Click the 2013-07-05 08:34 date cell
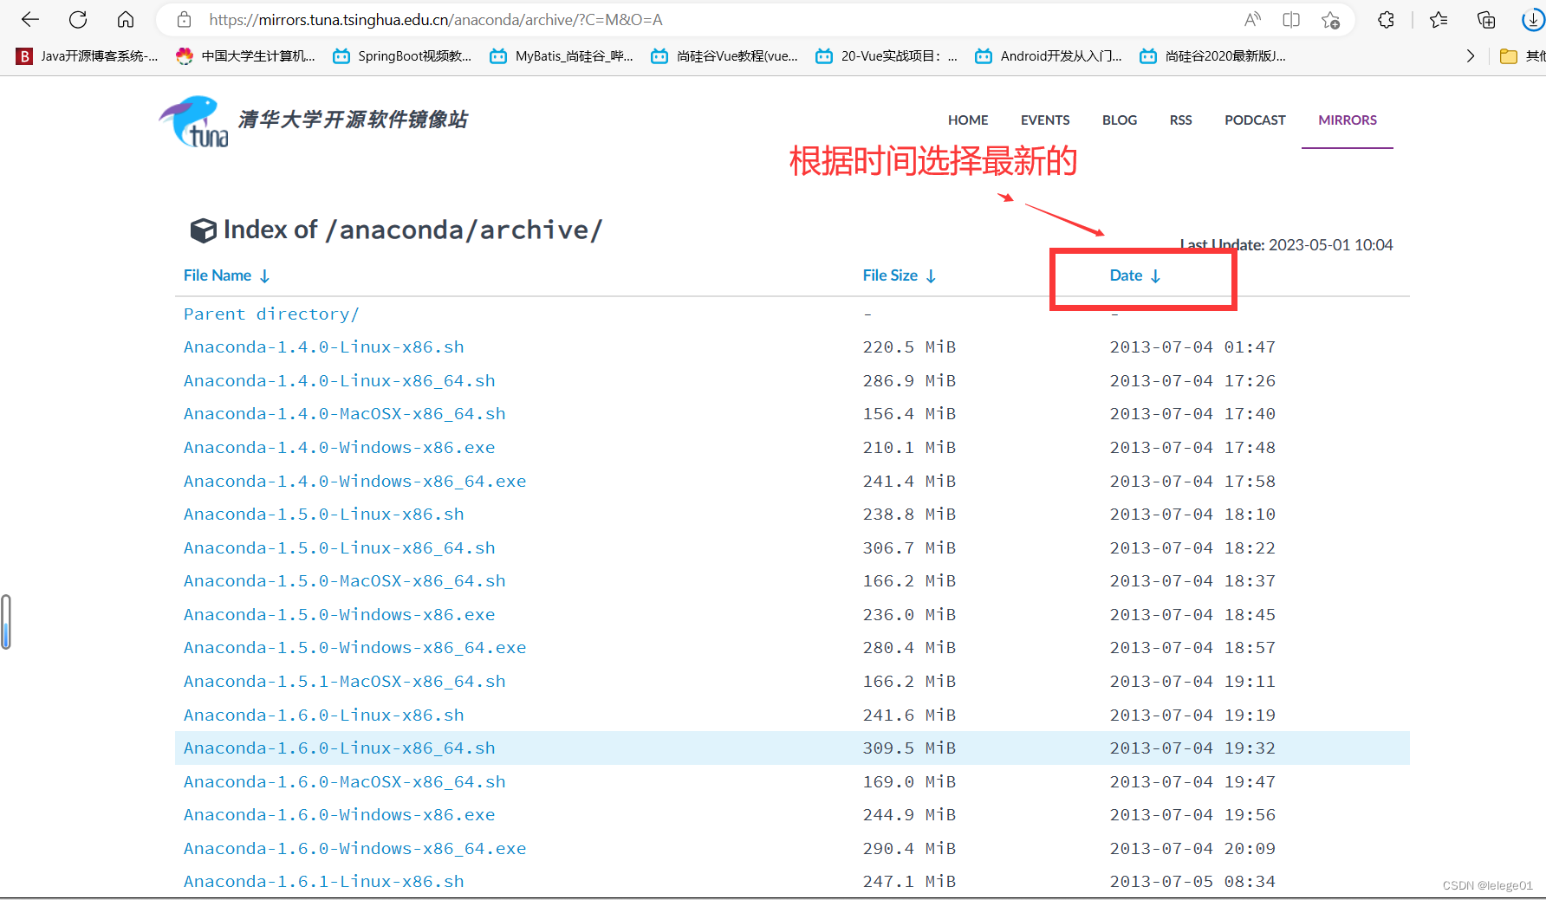Image resolution: width=1546 pixels, height=900 pixels. tap(1192, 882)
